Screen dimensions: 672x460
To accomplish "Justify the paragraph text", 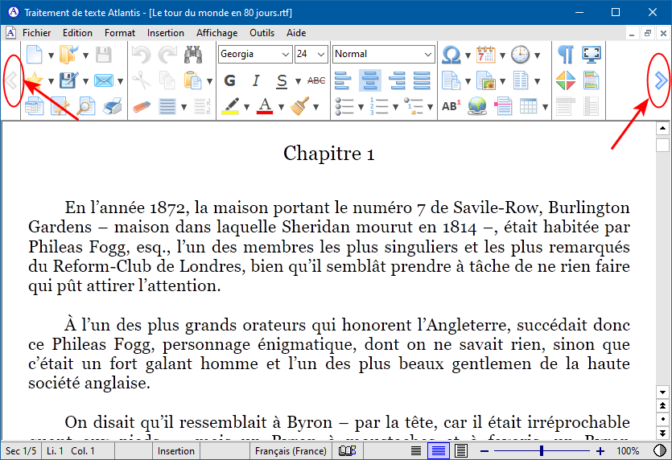I will 423,80.
